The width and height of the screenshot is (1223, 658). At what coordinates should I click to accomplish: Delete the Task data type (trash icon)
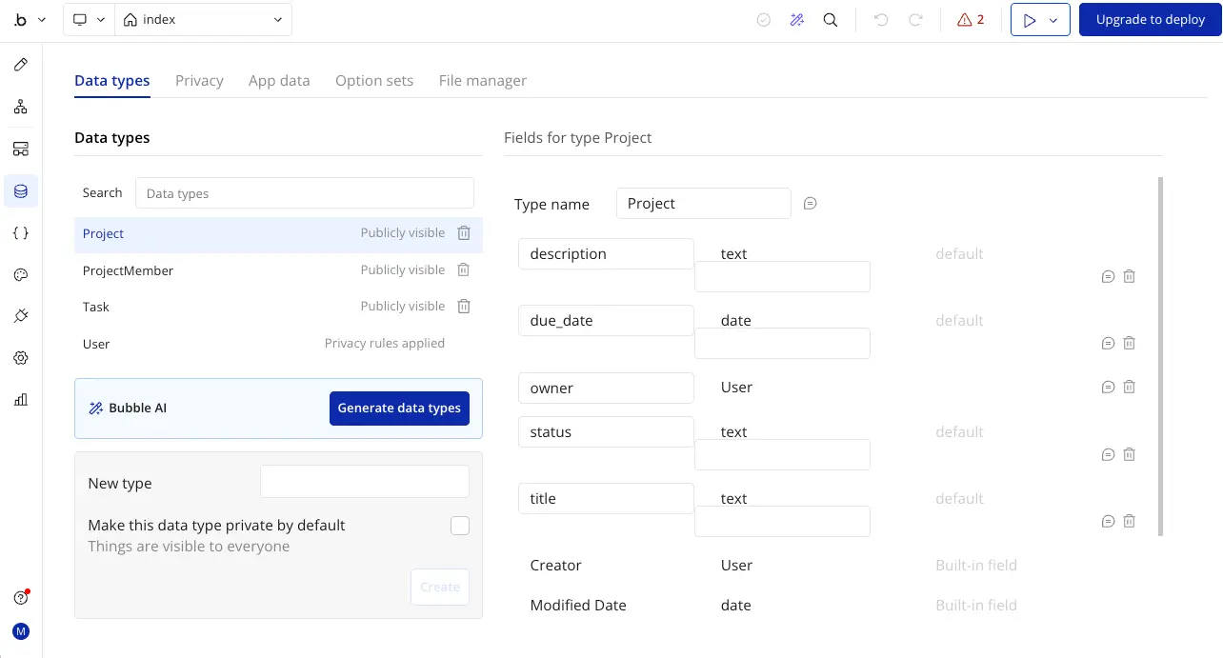[x=463, y=306]
